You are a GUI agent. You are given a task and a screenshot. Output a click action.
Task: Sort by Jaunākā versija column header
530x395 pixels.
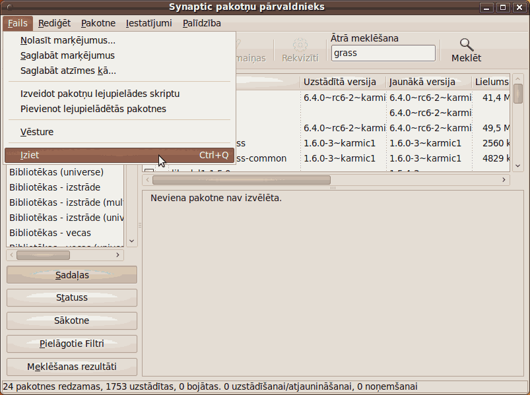(429, 82)
